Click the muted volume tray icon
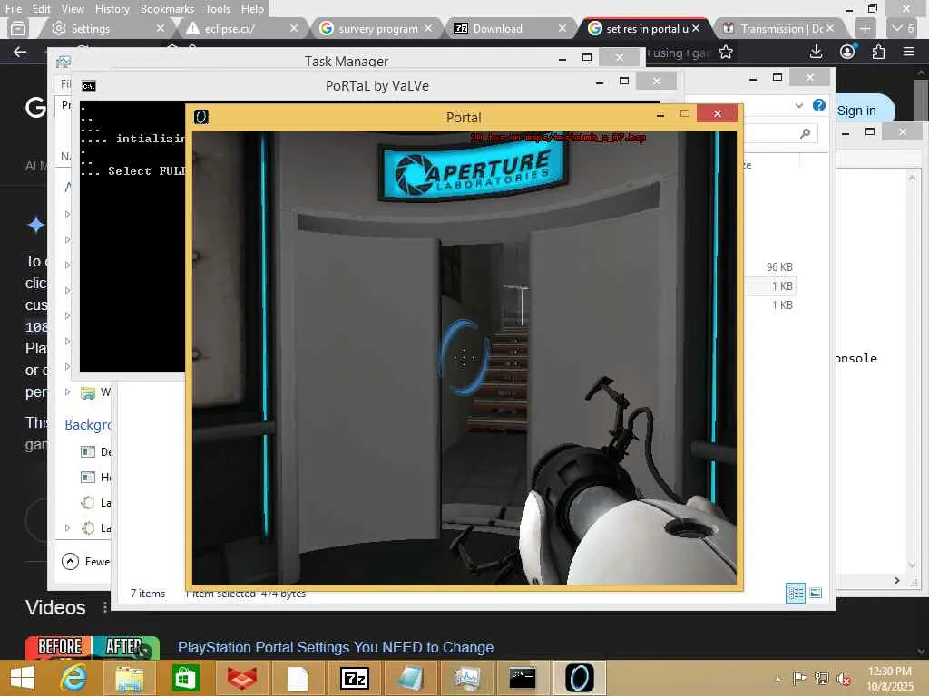The width and height of the screenshot is (929, 696). coord(844,678)
